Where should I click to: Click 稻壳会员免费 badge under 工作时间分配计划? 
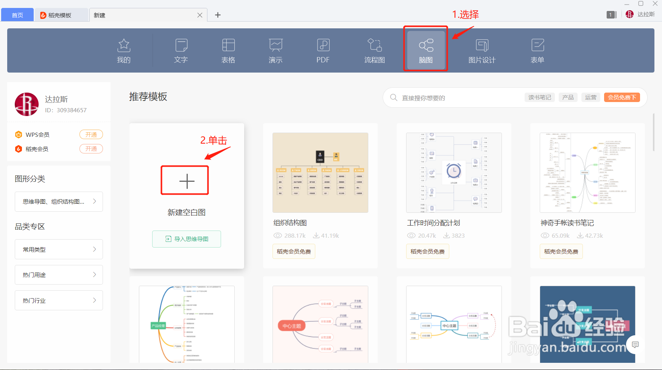pos(428,251)
